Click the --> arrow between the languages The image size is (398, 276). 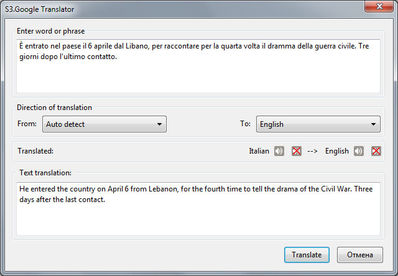click(x=312, y=151)
